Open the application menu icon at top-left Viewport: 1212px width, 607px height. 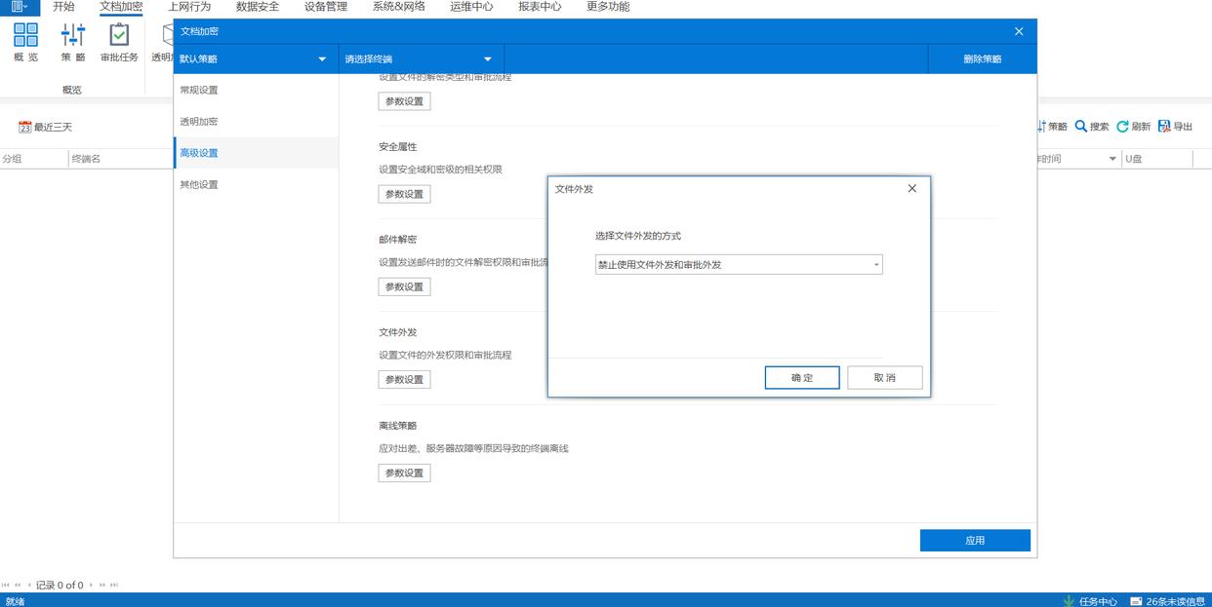click(20, 7)
